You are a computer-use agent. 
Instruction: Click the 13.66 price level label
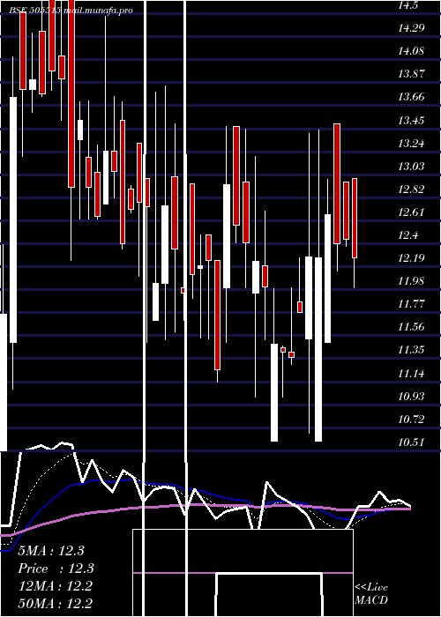pyautogui.click(x=412, y=97)
